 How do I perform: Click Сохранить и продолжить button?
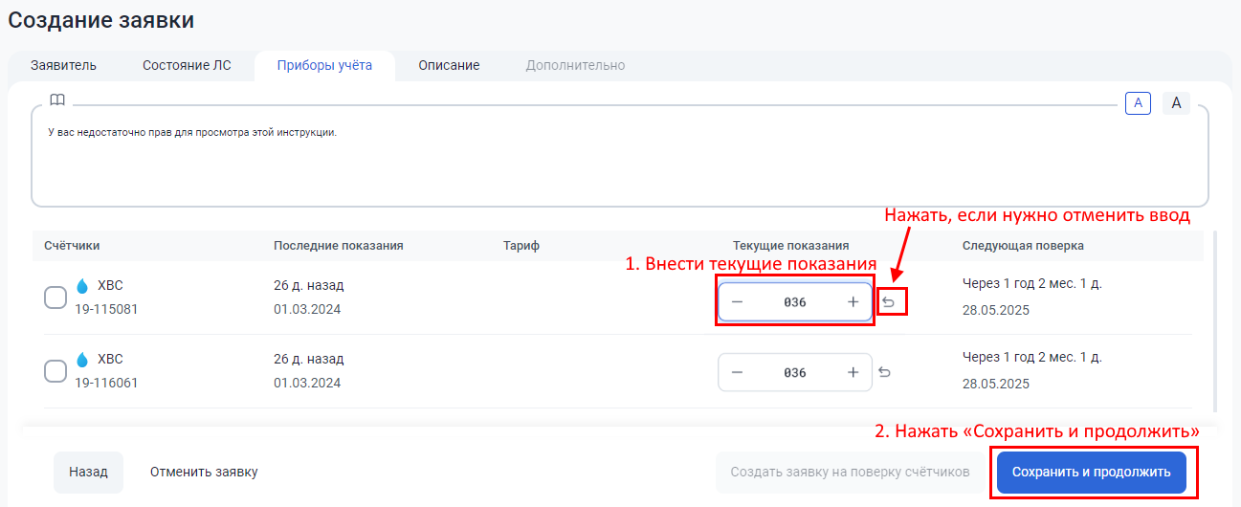click(x=1091, y=472)
